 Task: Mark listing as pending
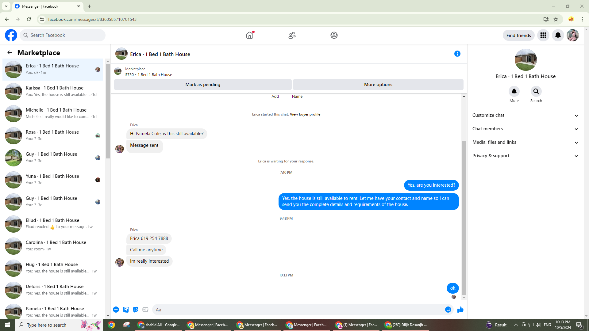point(202,85)
